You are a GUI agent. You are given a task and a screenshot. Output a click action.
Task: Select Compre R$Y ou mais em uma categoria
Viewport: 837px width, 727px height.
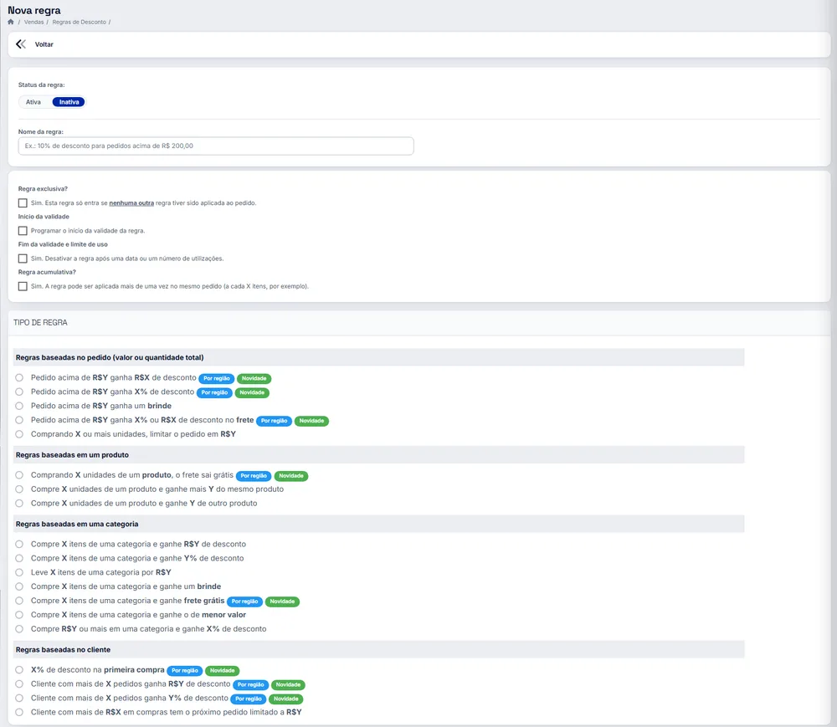[19, 629]
